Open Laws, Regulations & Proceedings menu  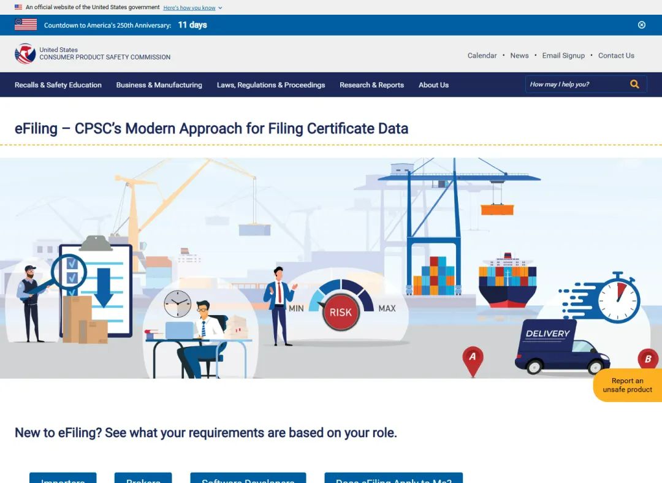click(271, 85)
